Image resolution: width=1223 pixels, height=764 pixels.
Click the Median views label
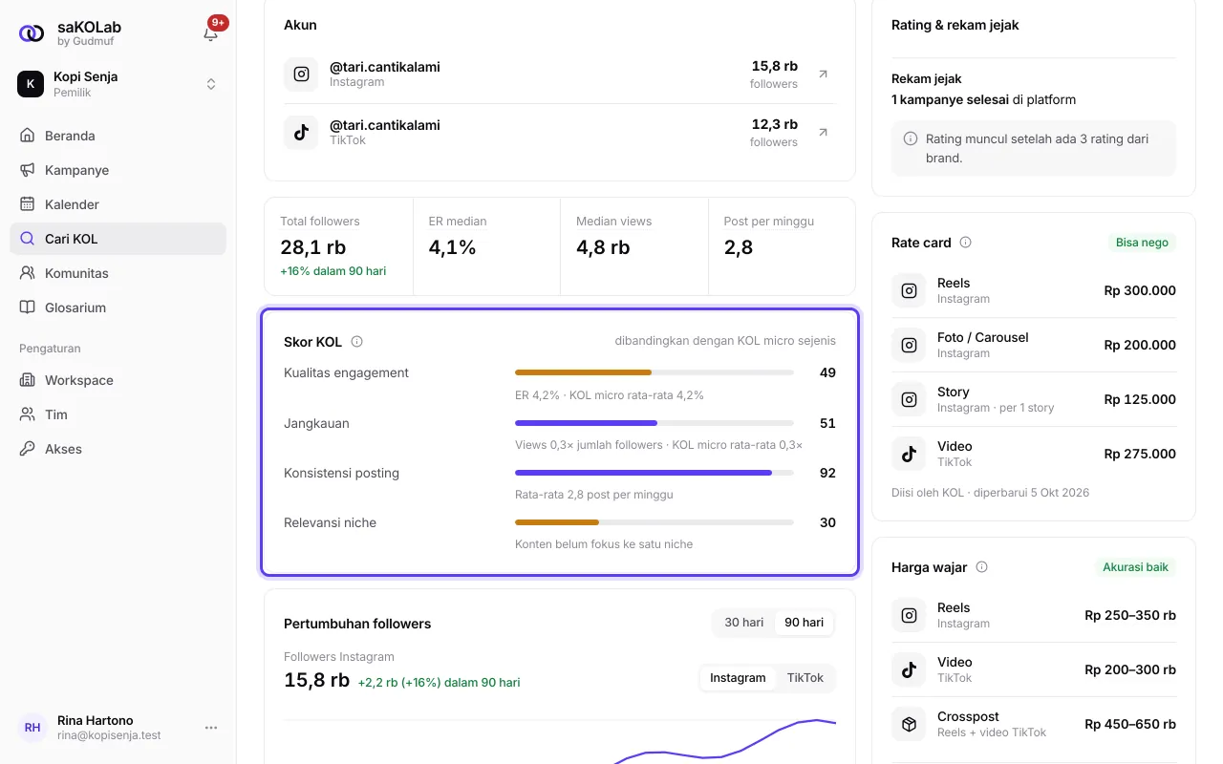[x=613, y=221]
